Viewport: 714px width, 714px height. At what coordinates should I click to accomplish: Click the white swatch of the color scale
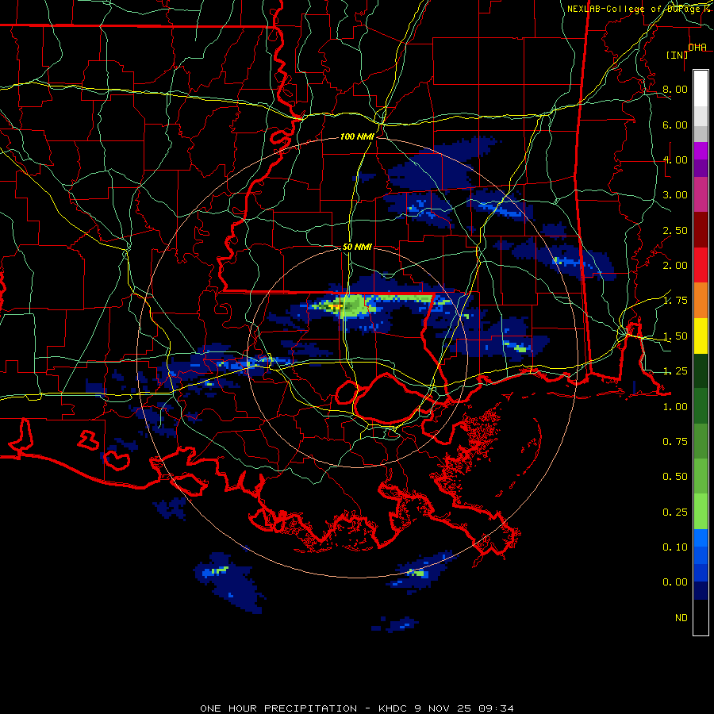point(701,89)
